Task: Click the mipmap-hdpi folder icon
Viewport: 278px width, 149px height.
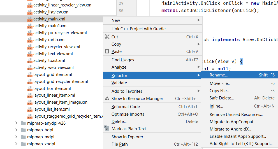Action: pyautogui.click(x=24, y=130)
